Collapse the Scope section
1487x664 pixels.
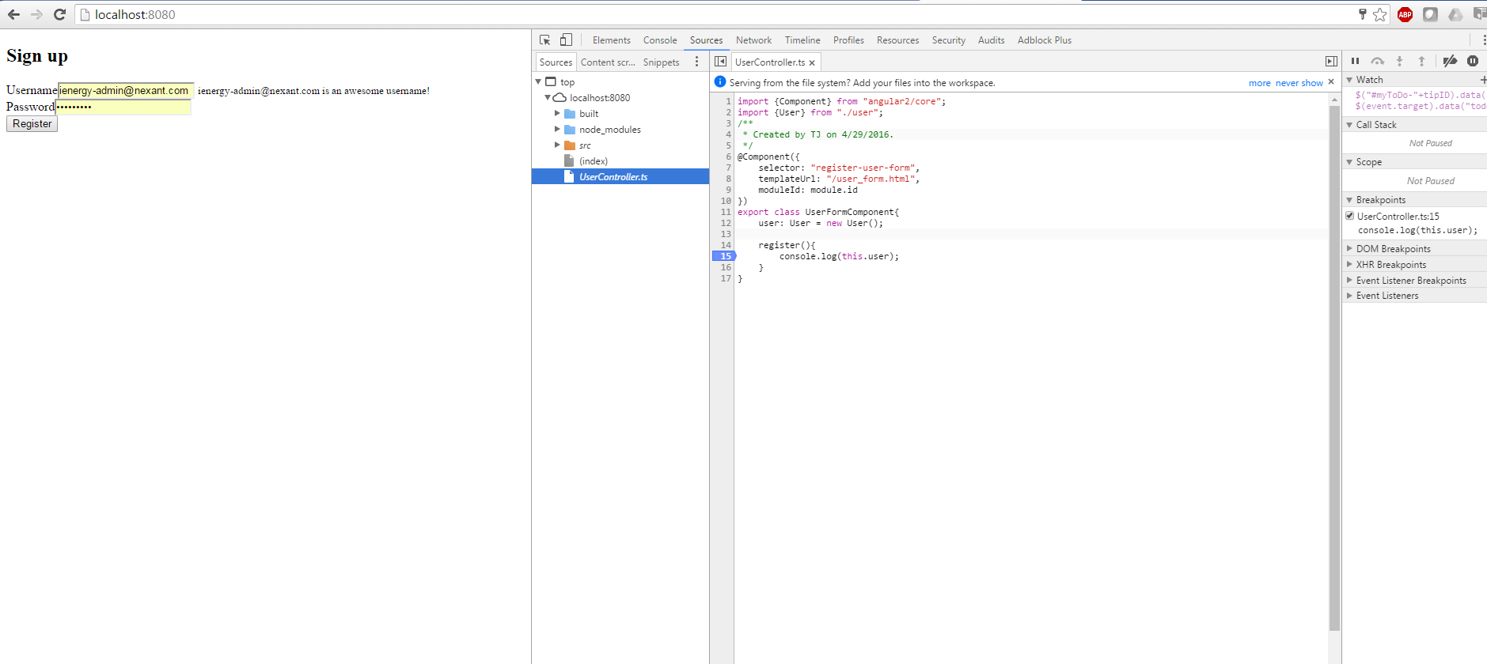pos(1349,162)
